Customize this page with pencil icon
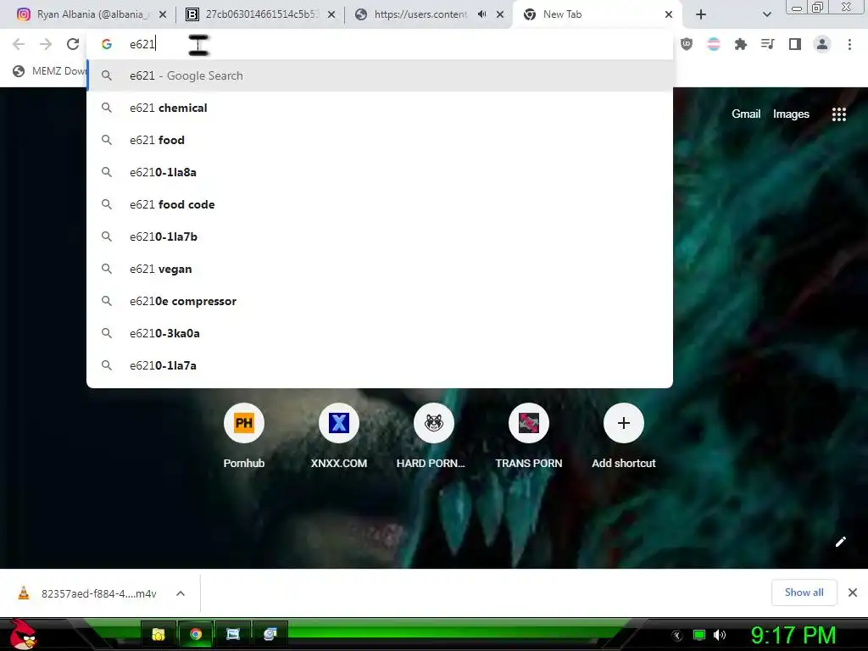This screenshot has height=651, width=868. [840, 542]
